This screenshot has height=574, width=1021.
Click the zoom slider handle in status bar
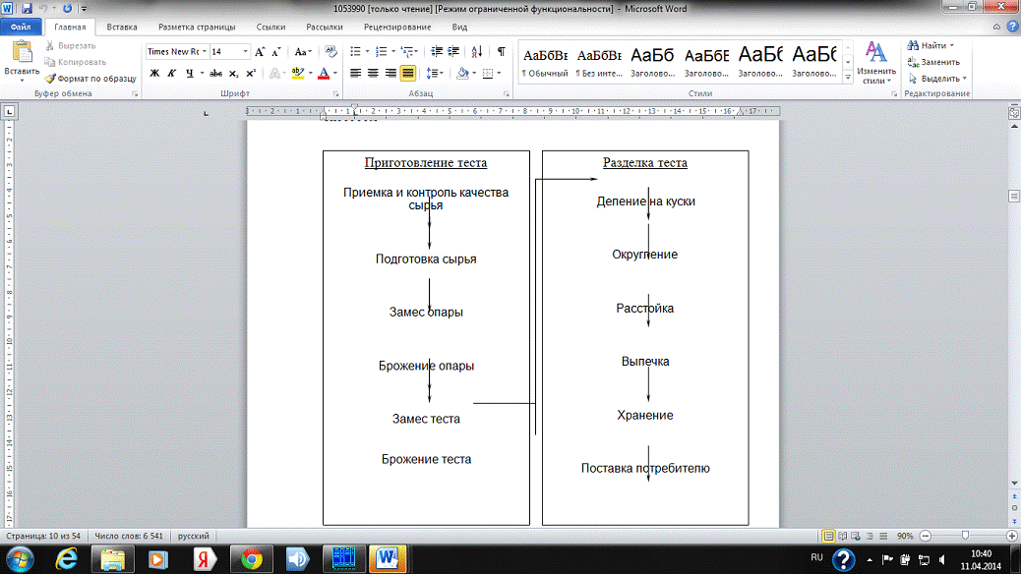pos(965,536)
